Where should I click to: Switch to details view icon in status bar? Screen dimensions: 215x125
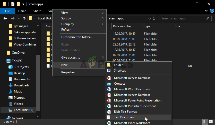205,122
